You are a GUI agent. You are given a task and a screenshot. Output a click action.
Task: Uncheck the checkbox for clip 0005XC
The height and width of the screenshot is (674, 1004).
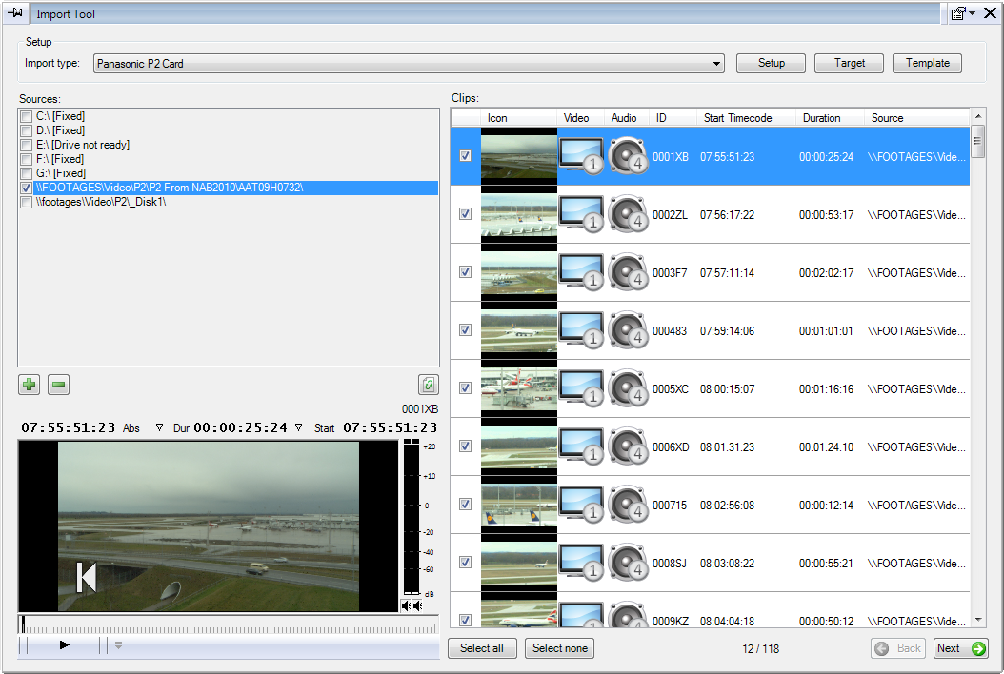(466, 387)
